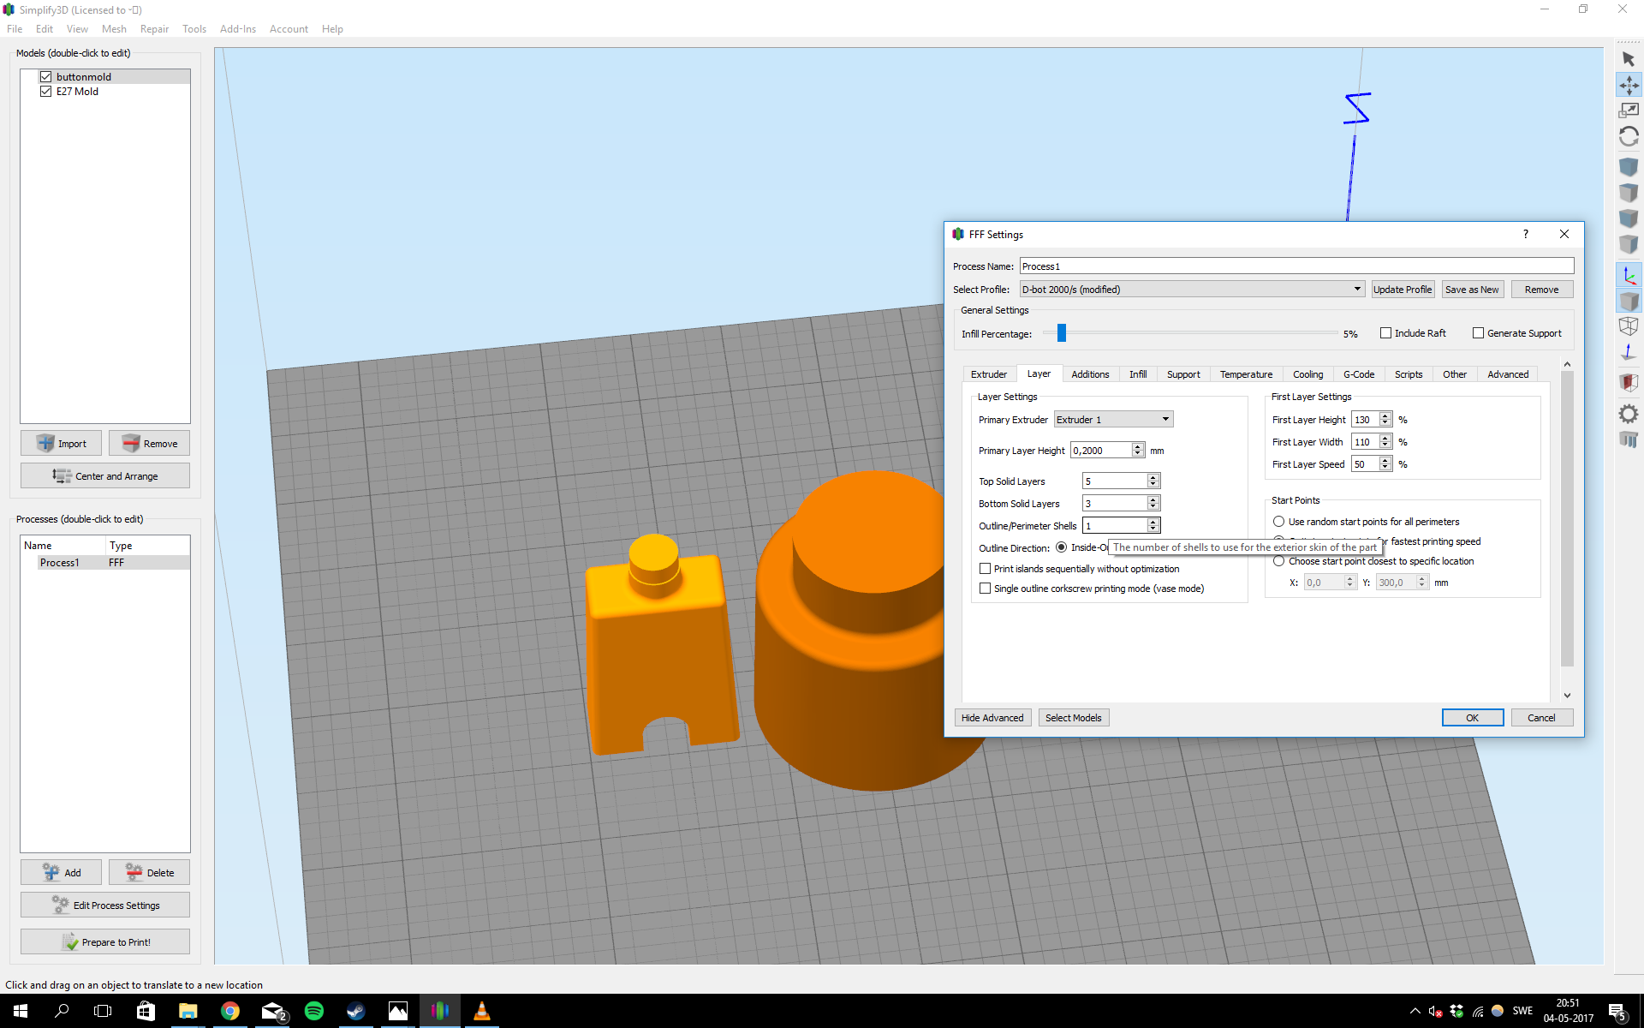Drag the Infill Percentage slider
1644x1028 pixels.
1063,332
